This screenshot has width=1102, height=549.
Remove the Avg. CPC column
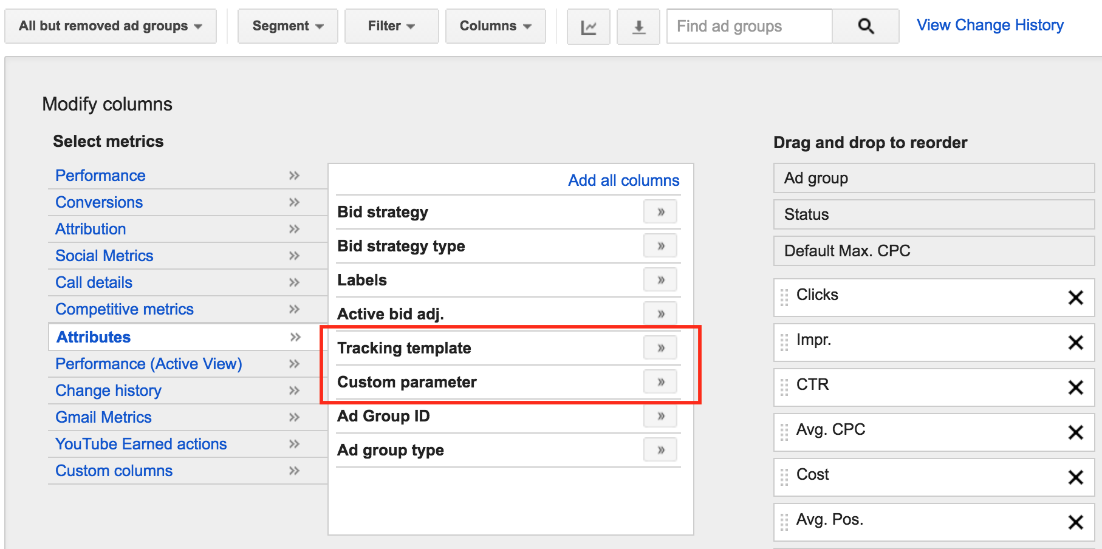pyautogui.click(x=1076, y=432)
